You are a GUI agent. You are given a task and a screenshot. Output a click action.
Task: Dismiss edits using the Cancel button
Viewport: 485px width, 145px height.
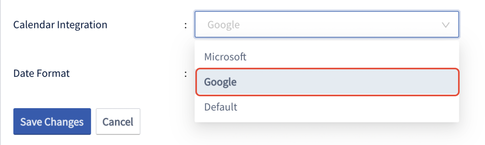118,122
